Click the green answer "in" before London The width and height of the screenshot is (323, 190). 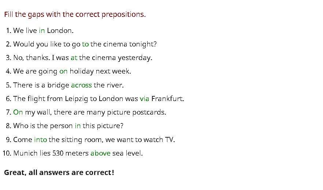point(42,31)
